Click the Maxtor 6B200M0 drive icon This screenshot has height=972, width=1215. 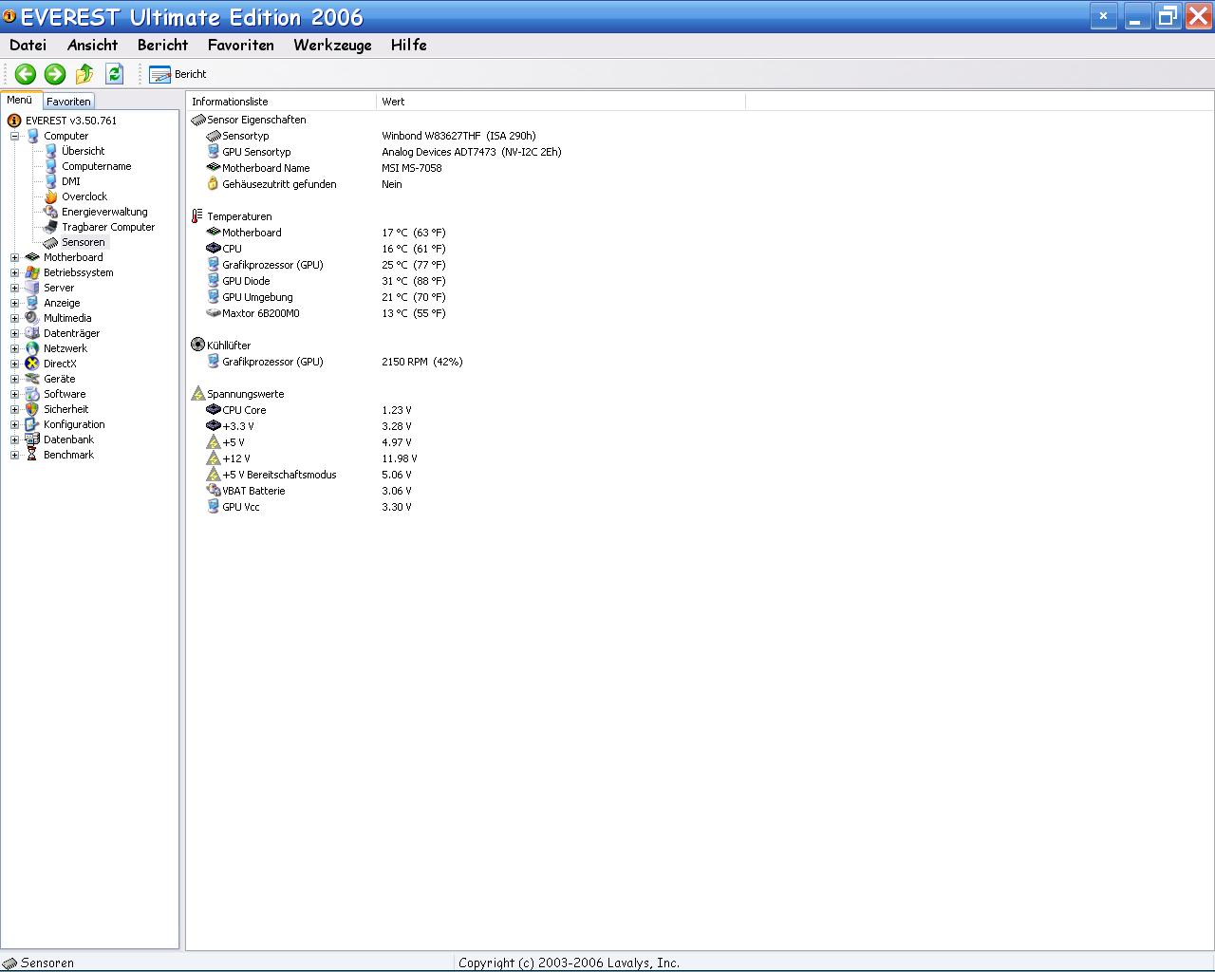click(214, 313)
